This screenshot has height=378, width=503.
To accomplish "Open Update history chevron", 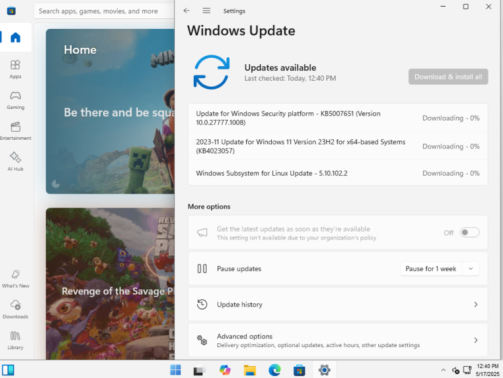I will click(x=475, y=304).
